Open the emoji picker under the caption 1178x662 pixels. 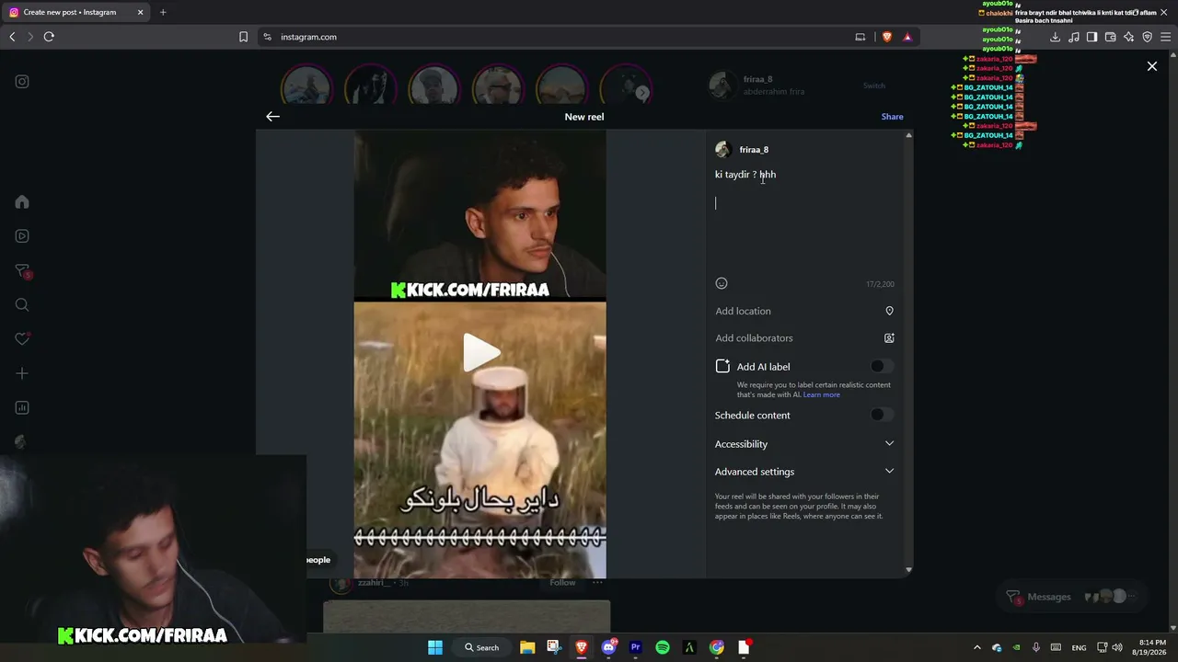(x=722, y=283)
